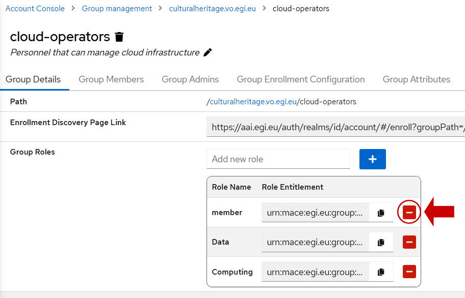Viewport: 465px width, 298px height.
Task: Click the 'Data' role name
Action: coord(220,242)
